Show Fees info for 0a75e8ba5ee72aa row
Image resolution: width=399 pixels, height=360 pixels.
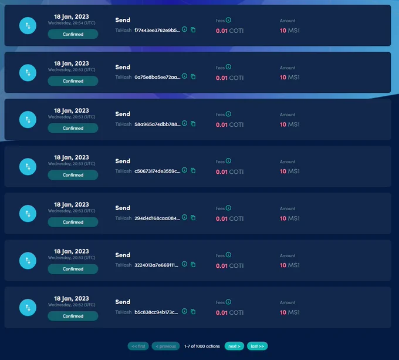228,67
